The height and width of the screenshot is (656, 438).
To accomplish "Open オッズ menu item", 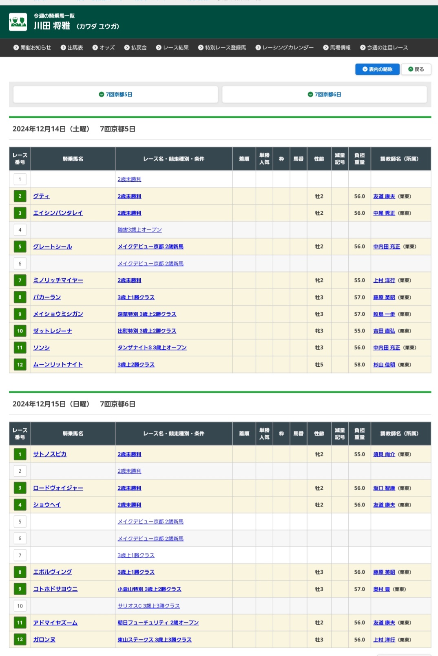I will pyautogui.click(x=104, y=48).
